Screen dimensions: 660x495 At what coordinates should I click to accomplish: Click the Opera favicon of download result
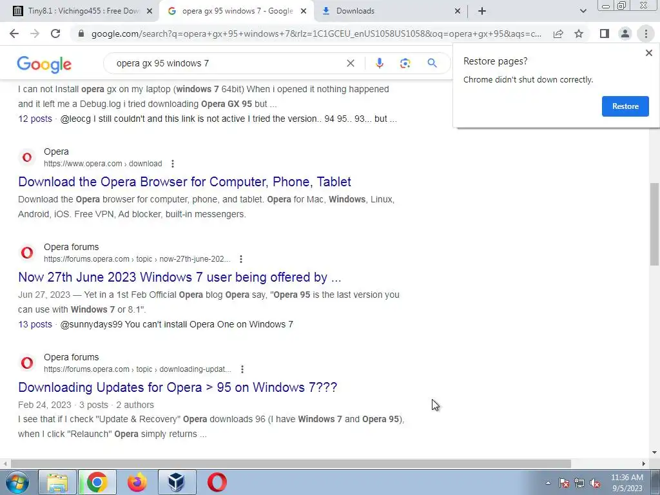tap(27, 157)
